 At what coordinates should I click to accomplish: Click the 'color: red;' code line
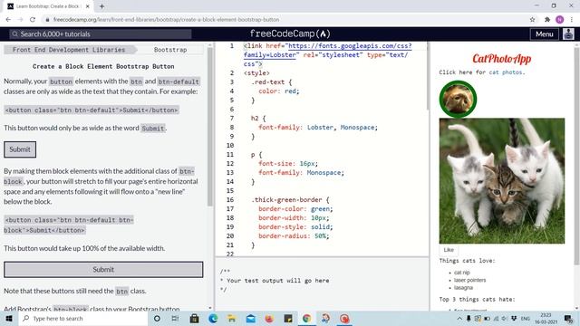coord(279,91)
